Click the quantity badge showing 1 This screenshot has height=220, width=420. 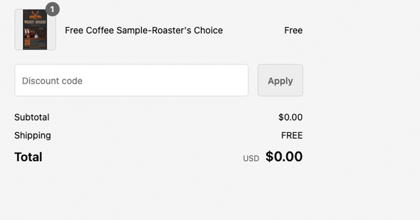coord(53,10)
